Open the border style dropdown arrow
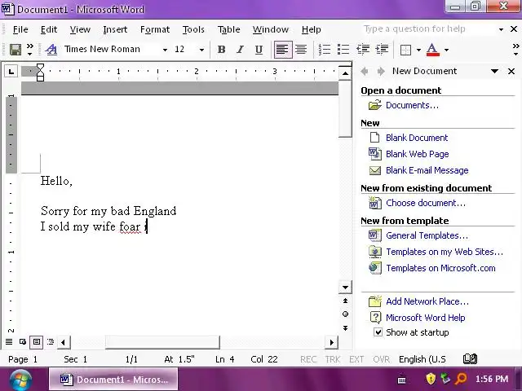This screenshot has height=391, width=522. tap(418, 51)
